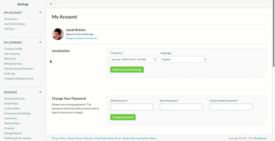This screenshot has width=275, height=141.
Task: Collapse the FEATURES section arrow
Action: pos(40,92)
